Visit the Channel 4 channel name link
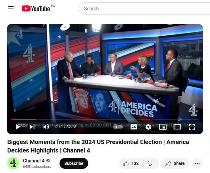The image size is (210, 173). [x=34, y=161]
